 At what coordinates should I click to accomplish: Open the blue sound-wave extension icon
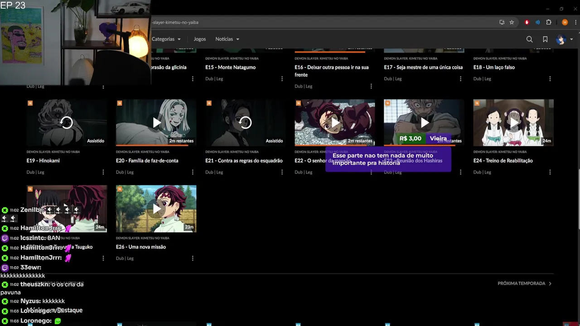pyautogui.click(x=537, y=22)
